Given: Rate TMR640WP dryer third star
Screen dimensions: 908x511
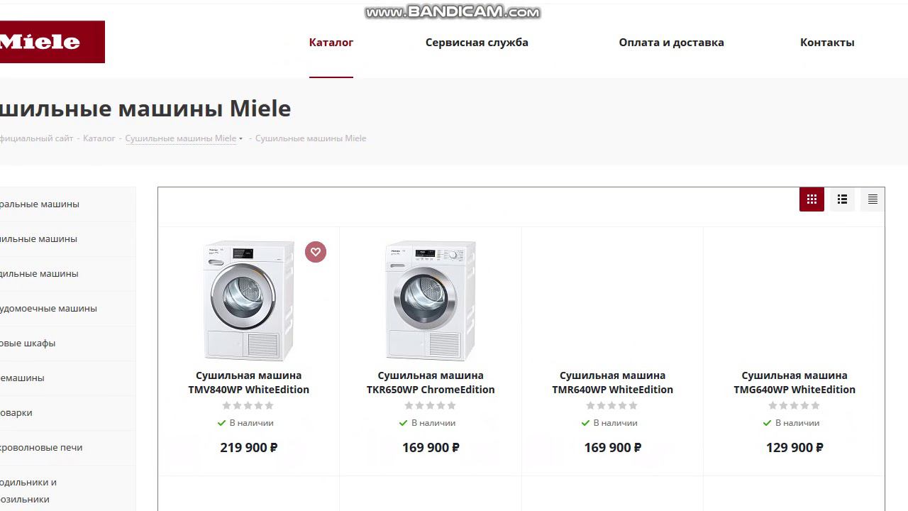Looking at the screenshot, I should [x=612, y=406].
